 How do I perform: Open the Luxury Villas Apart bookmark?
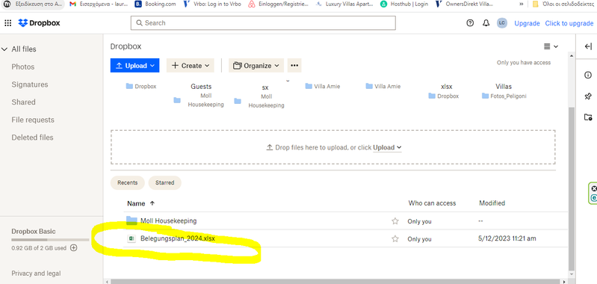pyautogui.click(x=345, y=4)
